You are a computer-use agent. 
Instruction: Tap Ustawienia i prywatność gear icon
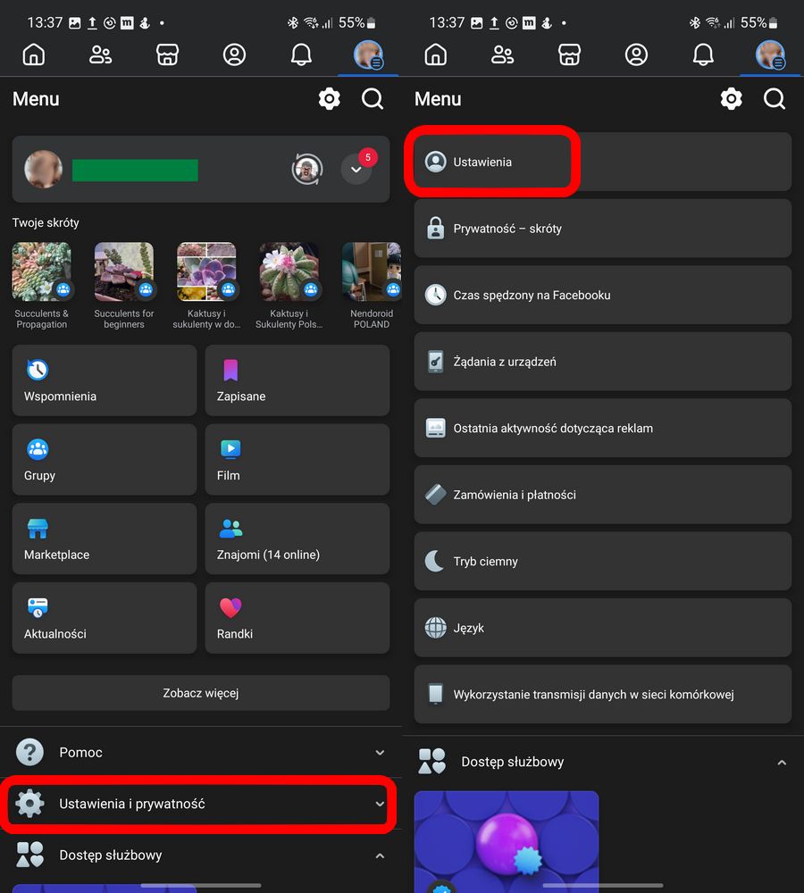pyautogui.click(x=29, y=804)
